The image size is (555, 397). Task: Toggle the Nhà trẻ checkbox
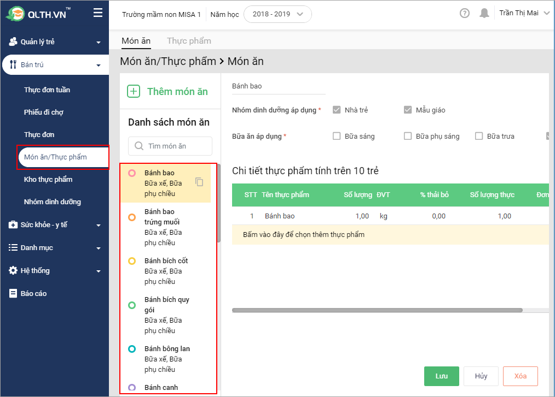coord(337,110)
